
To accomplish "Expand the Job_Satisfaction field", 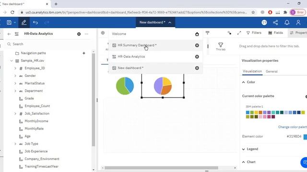I will tap(15, 114).
